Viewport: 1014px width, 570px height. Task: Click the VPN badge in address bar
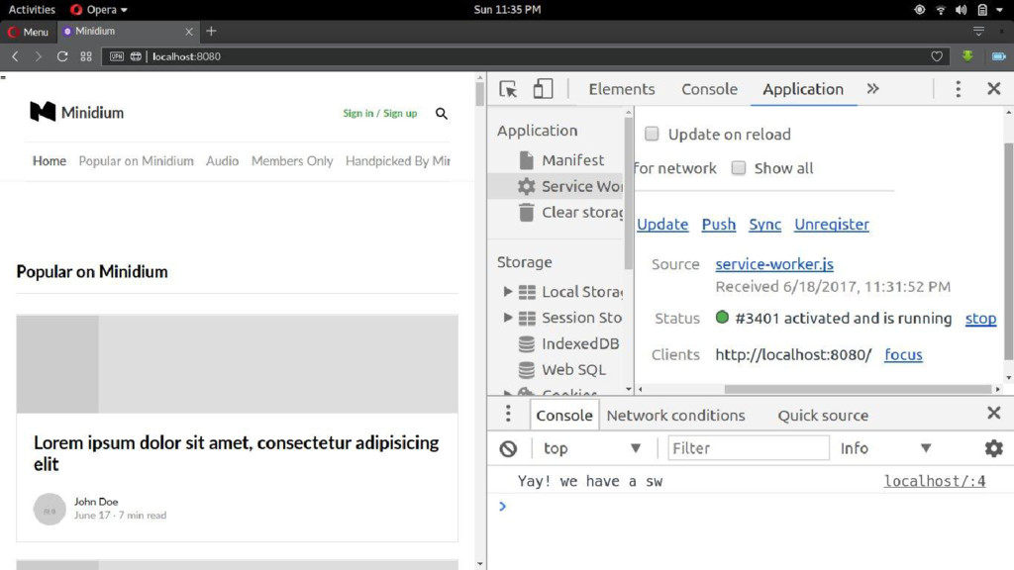[x=117, y=56]
